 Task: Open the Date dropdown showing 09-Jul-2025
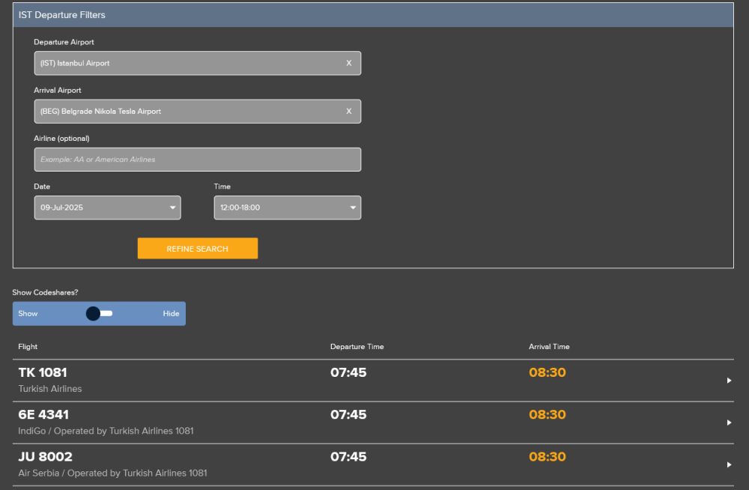pos(107,208)
